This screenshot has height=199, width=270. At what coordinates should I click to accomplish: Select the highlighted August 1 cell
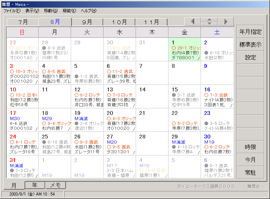pos(184,49)
